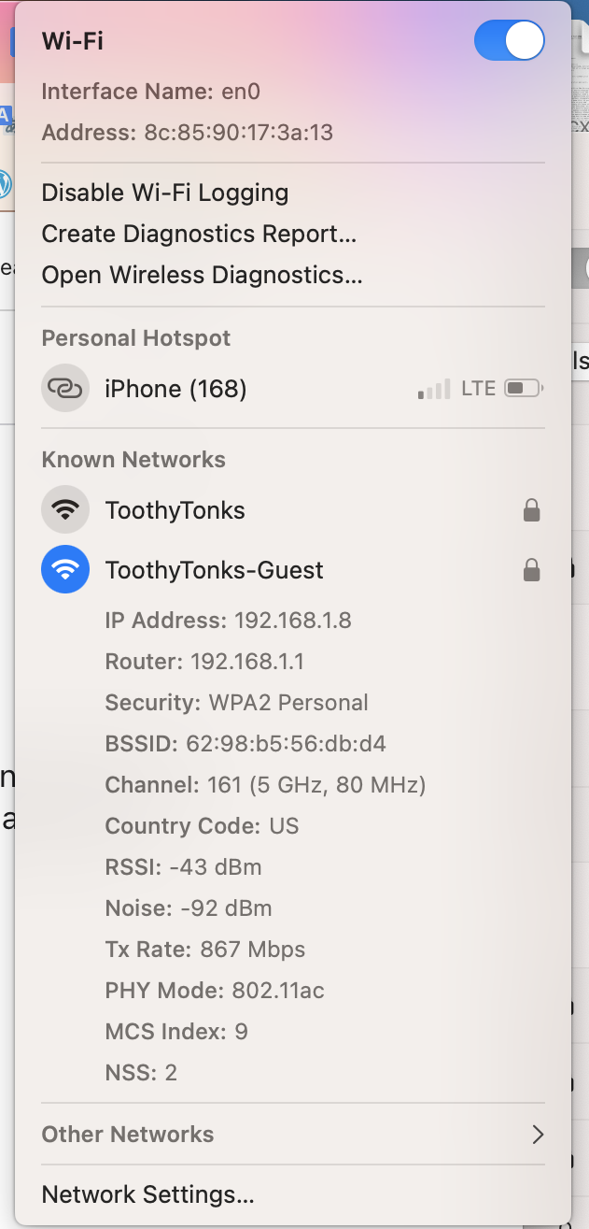This screenshot has height=1229, width=589.
Task: Click the IP Address 192.168.1.8 line
Action: click(x=229, y=621)
